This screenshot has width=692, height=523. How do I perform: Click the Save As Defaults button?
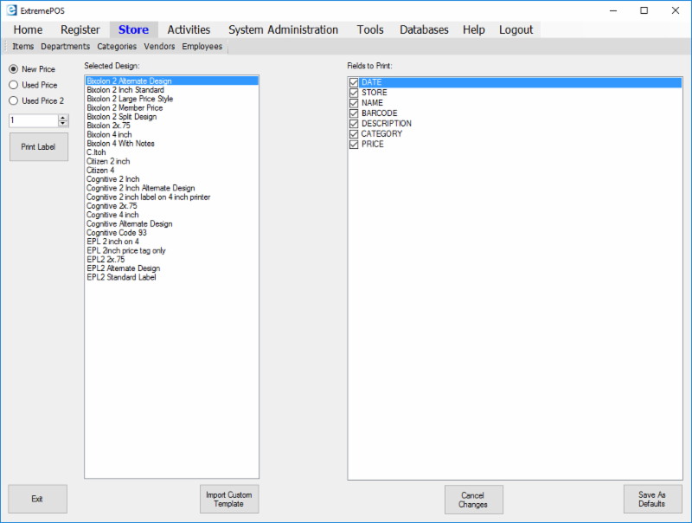652,500
